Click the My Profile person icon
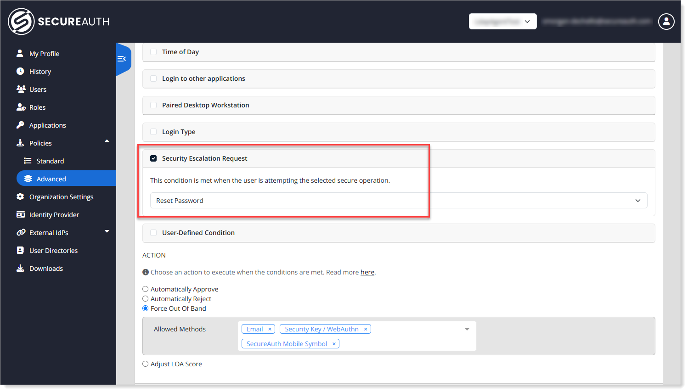 coord(20,53)
